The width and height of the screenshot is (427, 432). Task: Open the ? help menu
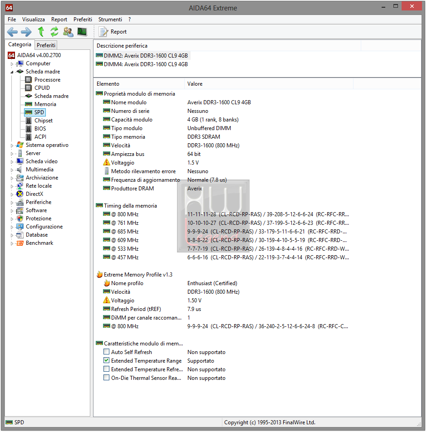click(x=130, y=19)
